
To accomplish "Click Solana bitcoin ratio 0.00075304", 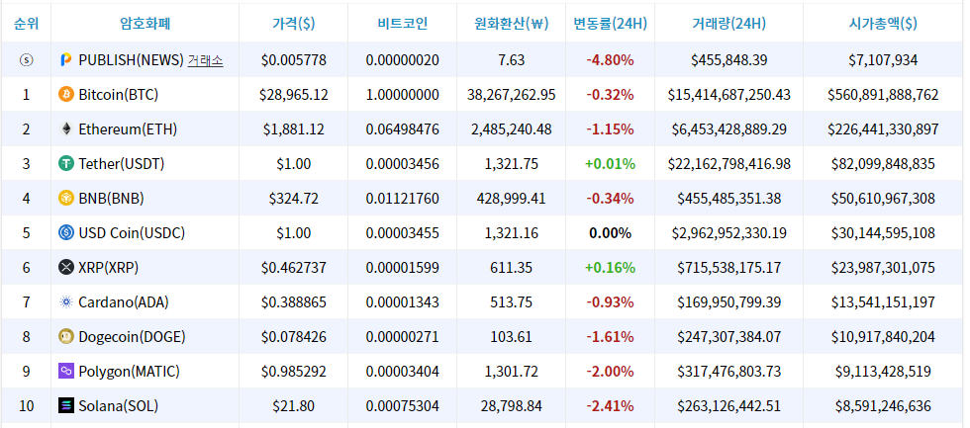I will point(403,406).
